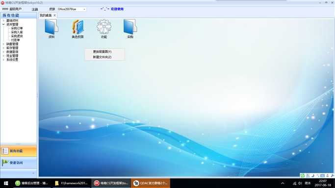The height and width of the screenshot is (188, 335).
Task: Open IME wrench settings icon
Action: pos(332,176)
